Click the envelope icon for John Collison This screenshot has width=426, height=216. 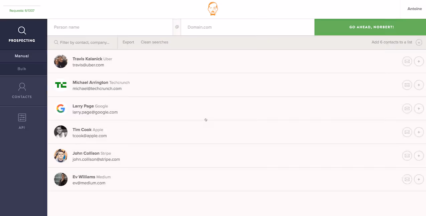click(407, 156)
